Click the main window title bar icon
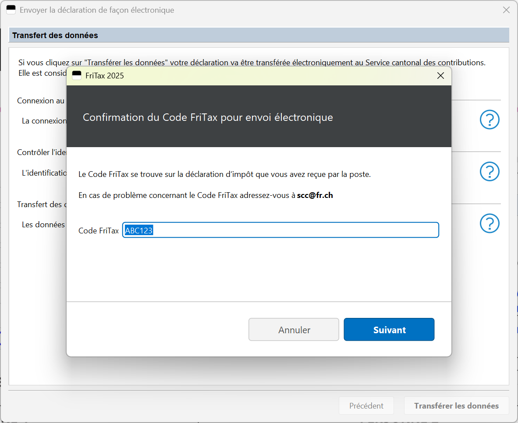This screenshot has height=423, width=518. tap(11, 10)
